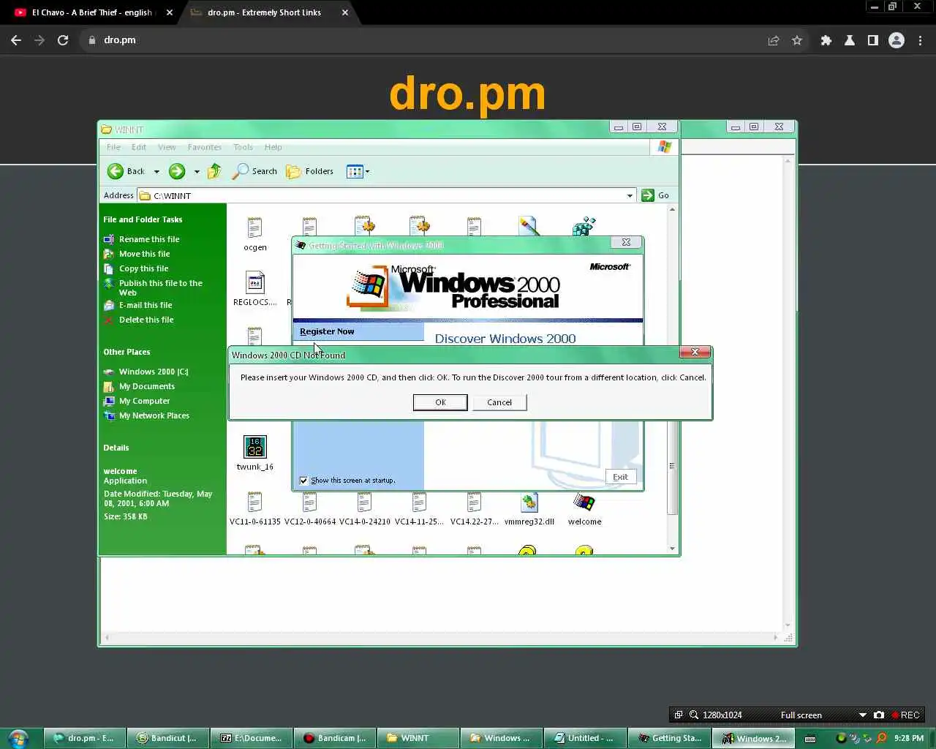Open the File menu in WINNT
Image resolution: width=936 pixels, height=749 pixels.
pos(113,147)
